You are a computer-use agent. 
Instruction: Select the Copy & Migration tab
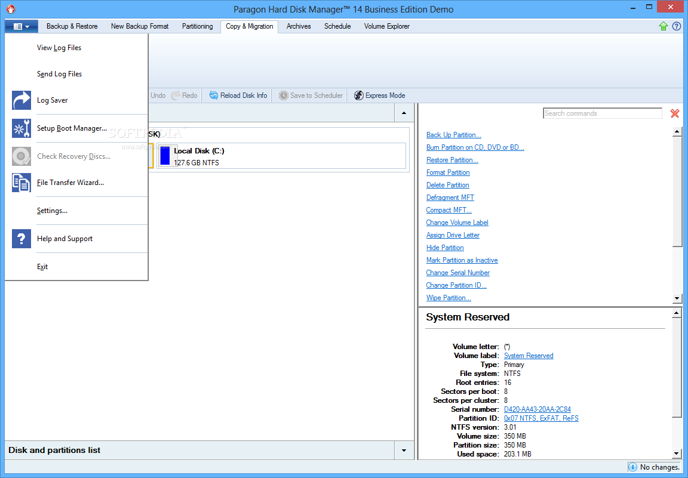249,26
